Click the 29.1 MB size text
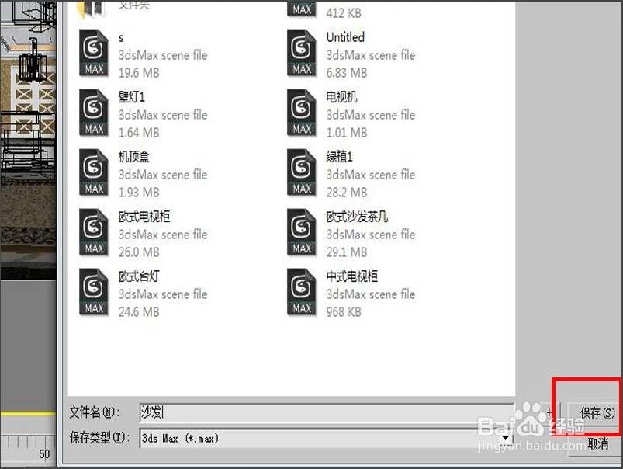Screen dimensions: 623x469 (x=347, y=252)
